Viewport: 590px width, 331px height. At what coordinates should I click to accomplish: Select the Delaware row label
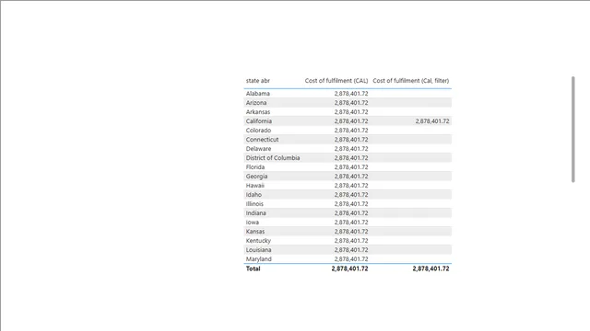point(258,149)
